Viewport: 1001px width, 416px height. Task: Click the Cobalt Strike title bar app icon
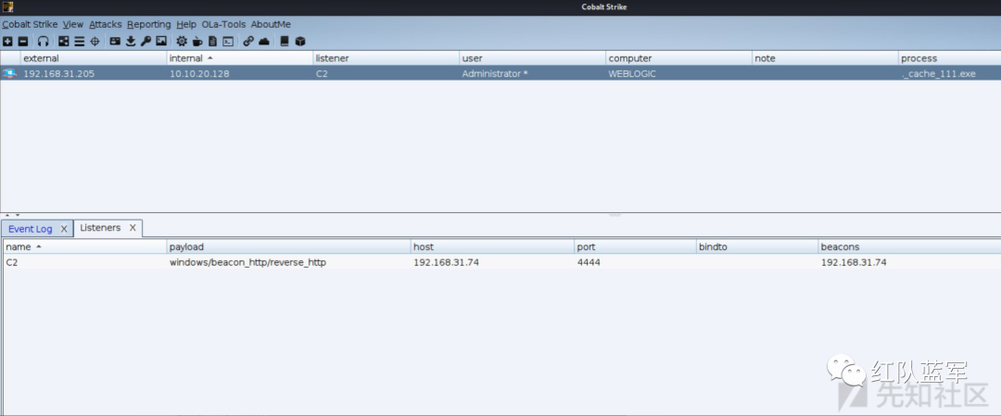pos(7,7)
